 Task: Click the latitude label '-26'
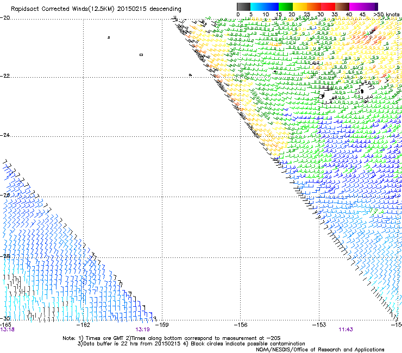[x=5, y=195]
